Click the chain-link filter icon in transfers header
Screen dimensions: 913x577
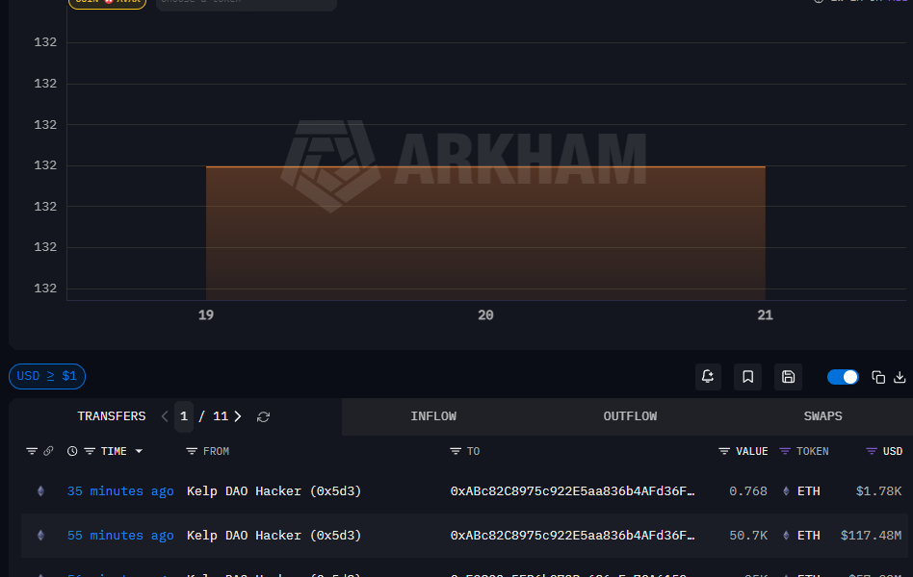[x=48, y=450]
